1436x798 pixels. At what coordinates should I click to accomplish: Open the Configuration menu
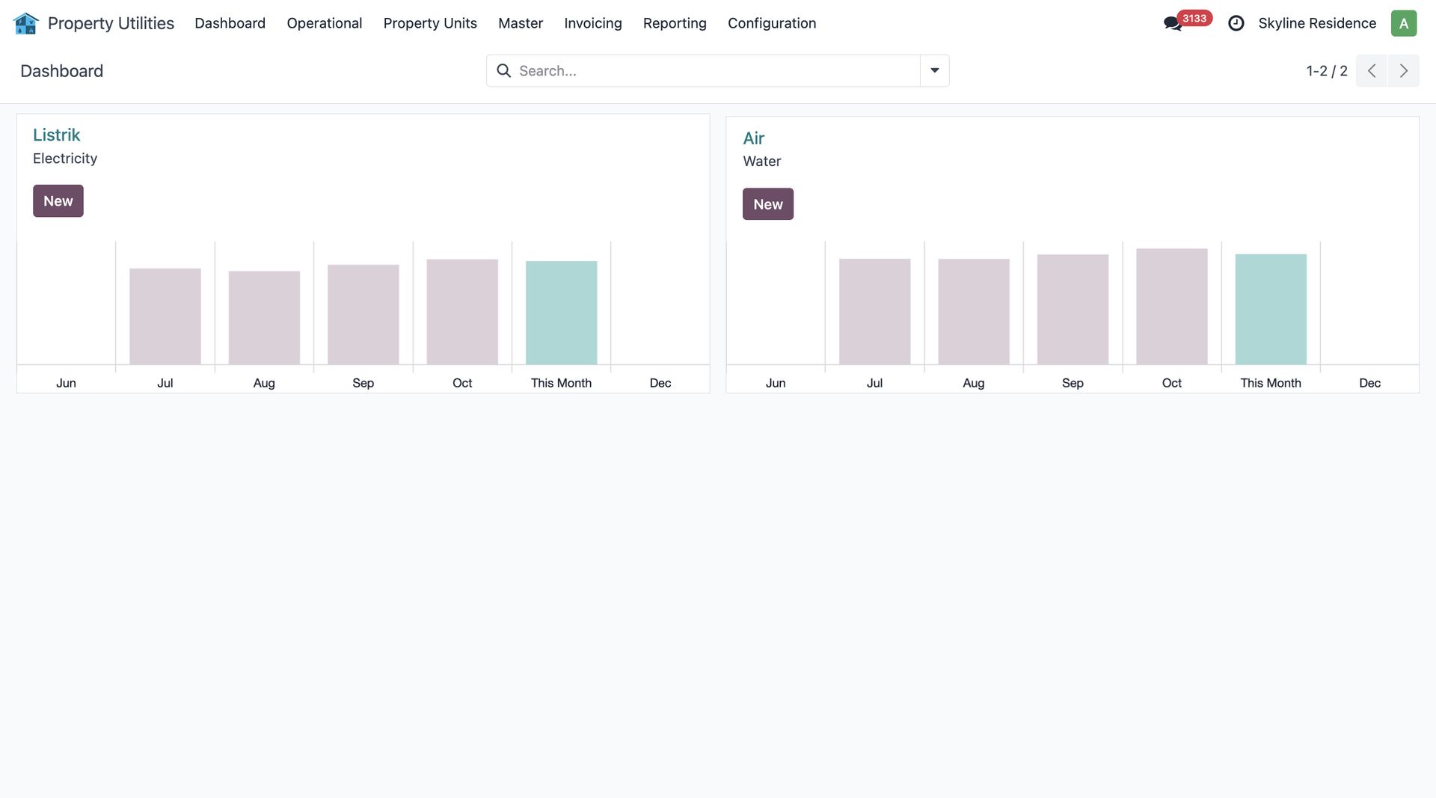(771, 23)
